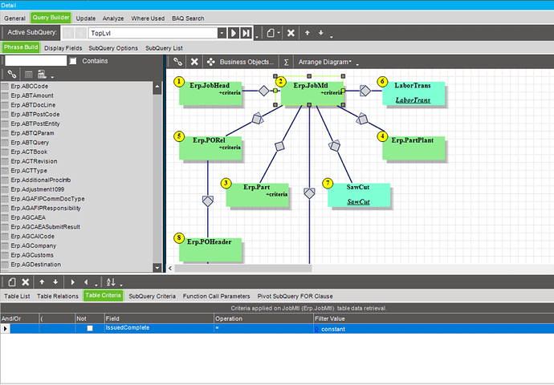Click row selector arrow of criteria row

coord(5,329)
